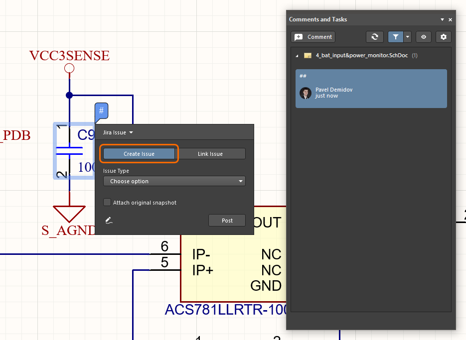The image size is (466, 340).
Task: Enable Attach original snapshot checkbox
Action: coord(107,203)
